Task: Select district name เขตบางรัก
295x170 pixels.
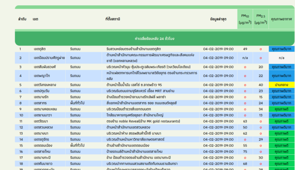Action: point(41,97)
